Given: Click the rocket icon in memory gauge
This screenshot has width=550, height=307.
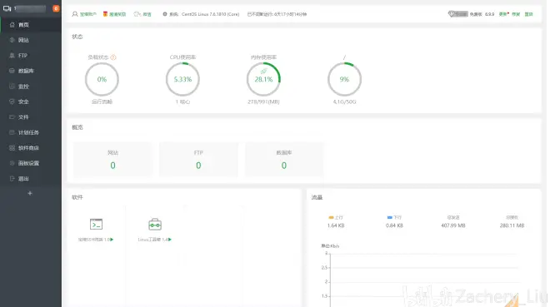Looking at the screenshot, I should (x=263, y=72).
